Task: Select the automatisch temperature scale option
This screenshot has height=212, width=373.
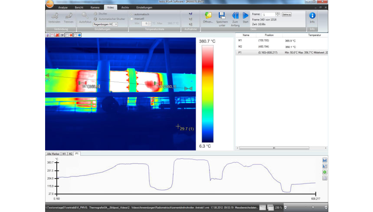Action: coord(132,14)
